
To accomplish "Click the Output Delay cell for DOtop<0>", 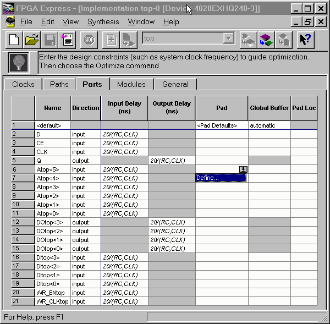I will [x=172, y=249].
